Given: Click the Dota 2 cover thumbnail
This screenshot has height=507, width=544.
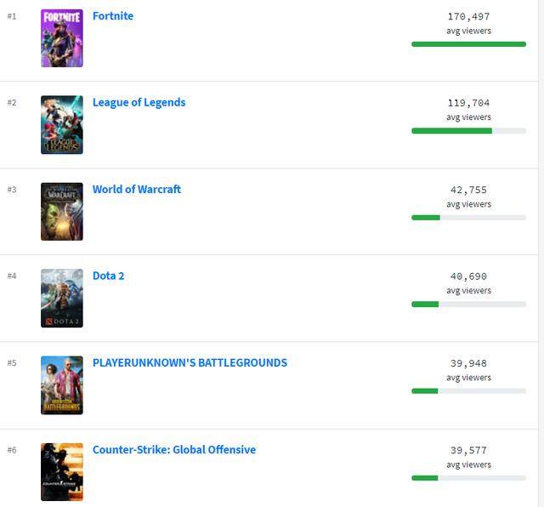Looking at the screenshot, I should point(62,299).
